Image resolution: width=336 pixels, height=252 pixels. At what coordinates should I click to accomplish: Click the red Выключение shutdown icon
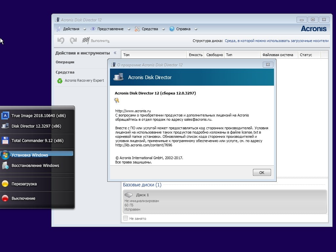pyautogui.click(x=5, y=198)
